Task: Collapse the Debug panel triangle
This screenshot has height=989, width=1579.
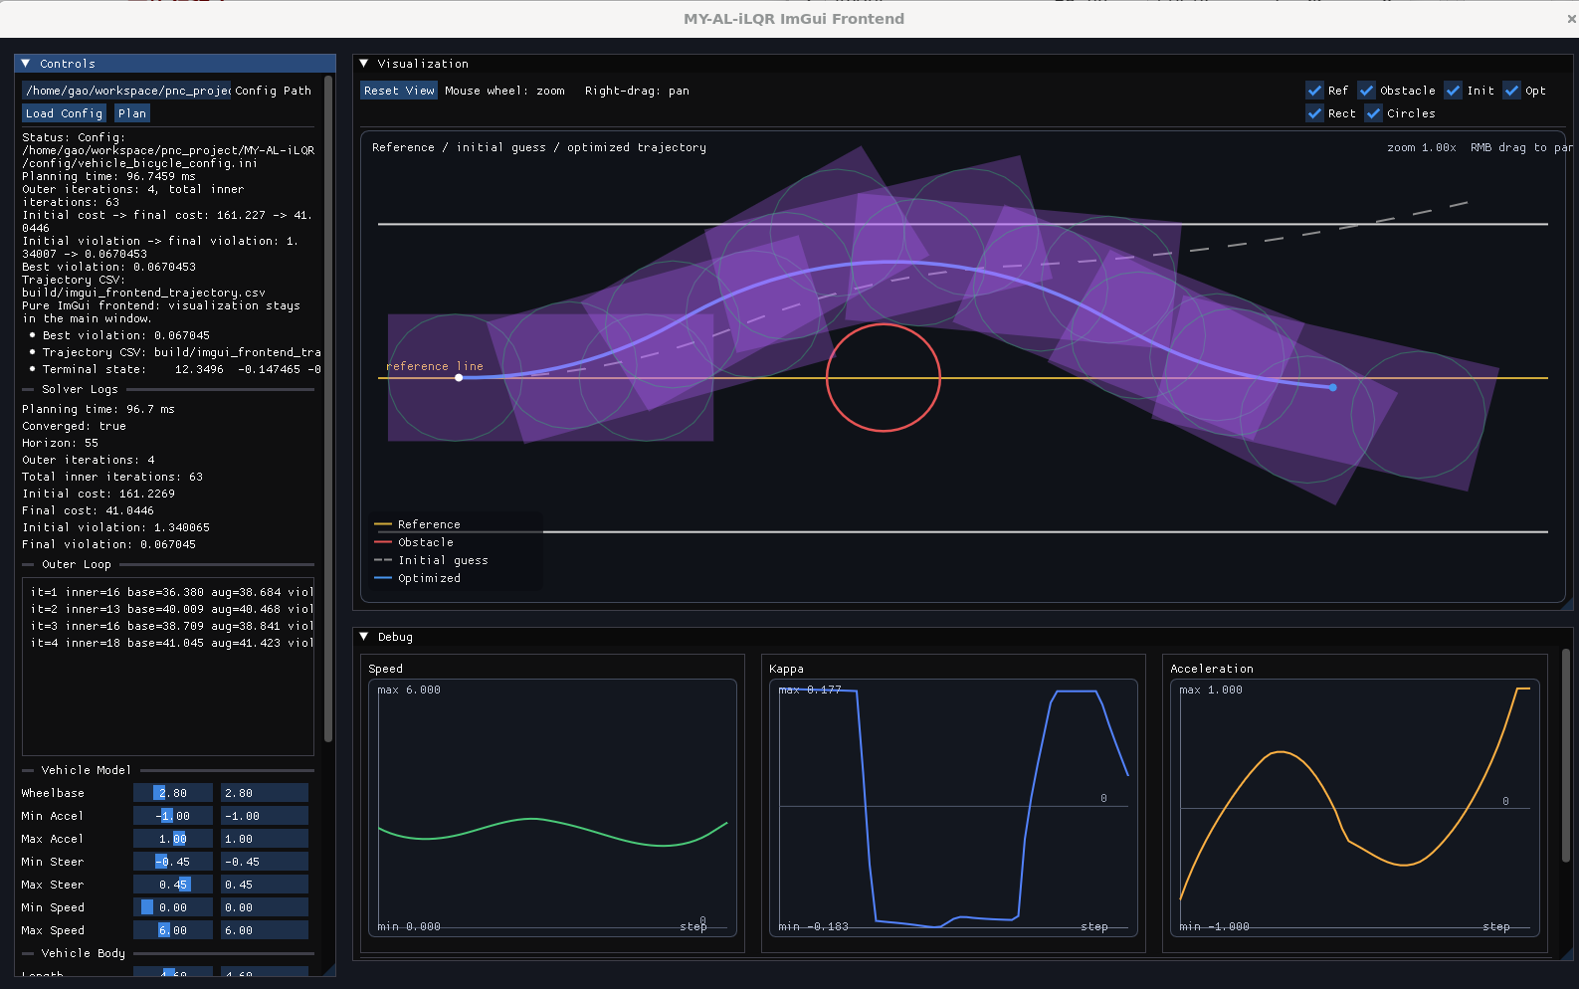Action: point(363,637)
